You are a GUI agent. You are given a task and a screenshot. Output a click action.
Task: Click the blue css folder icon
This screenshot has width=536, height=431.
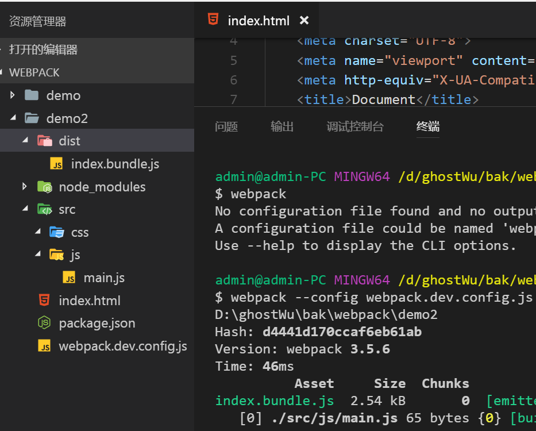coord(57,232)
